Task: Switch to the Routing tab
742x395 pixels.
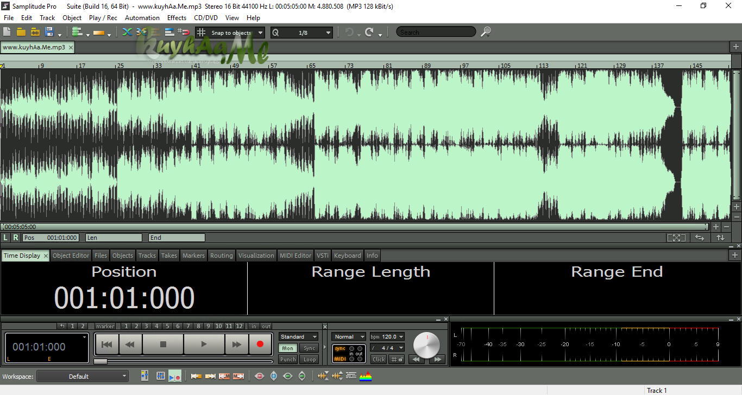Action: click(x=222, y=256)
